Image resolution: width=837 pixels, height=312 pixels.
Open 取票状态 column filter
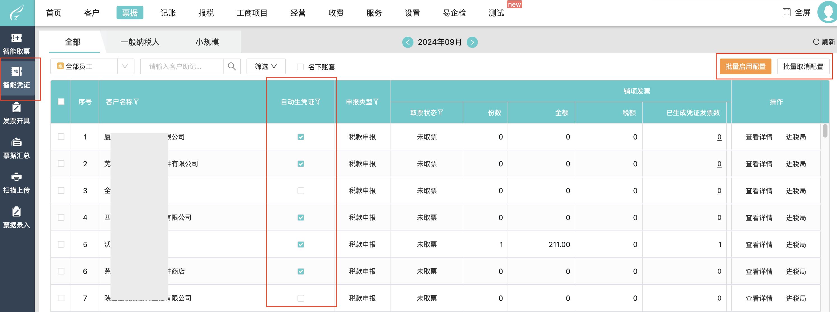tap(441, 113)
